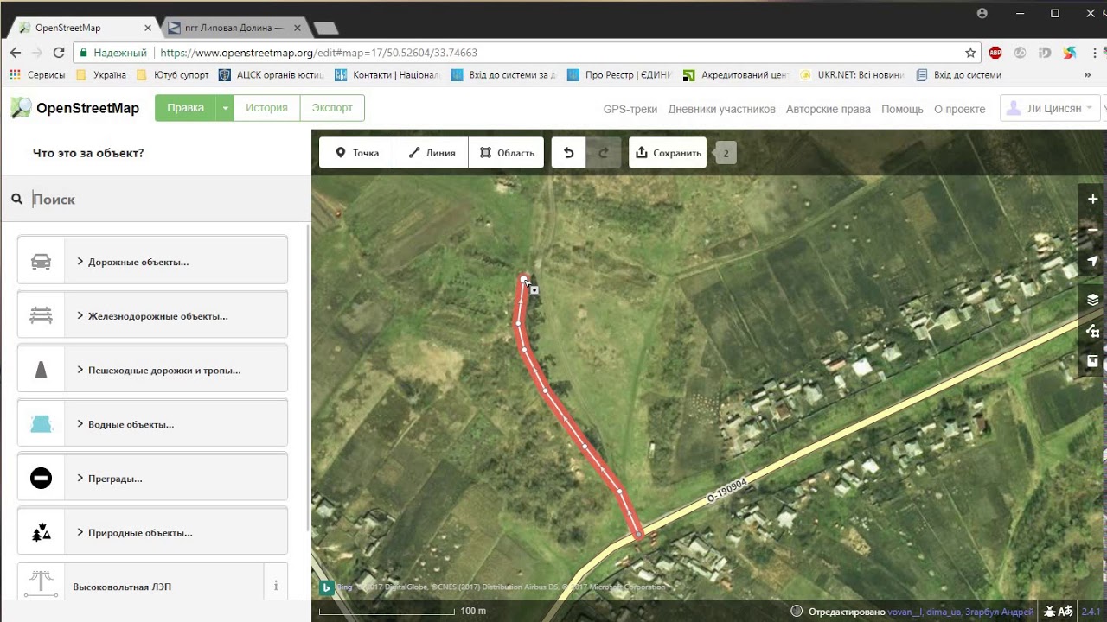Click the natural objects tree icon
This screenshot has height=622, width=1107.
pos(41,532)
